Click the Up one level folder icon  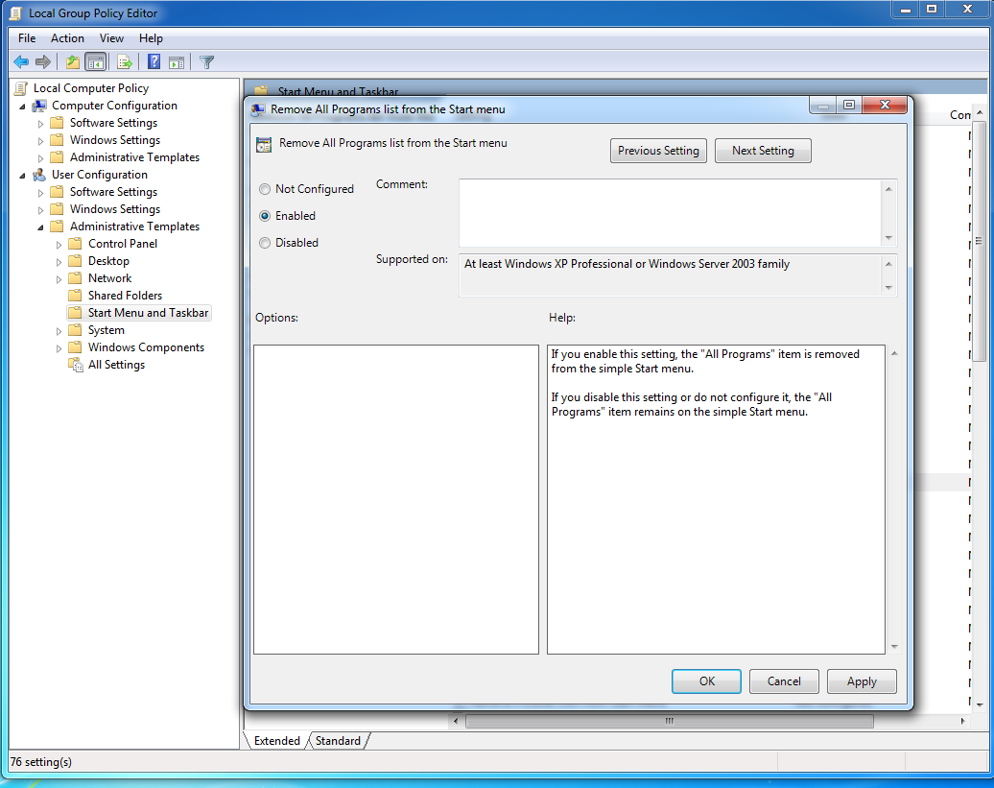(x=73, y=62)
